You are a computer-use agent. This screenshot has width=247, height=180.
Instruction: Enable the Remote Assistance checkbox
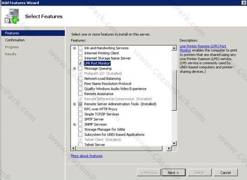click(x=80, y=94)
